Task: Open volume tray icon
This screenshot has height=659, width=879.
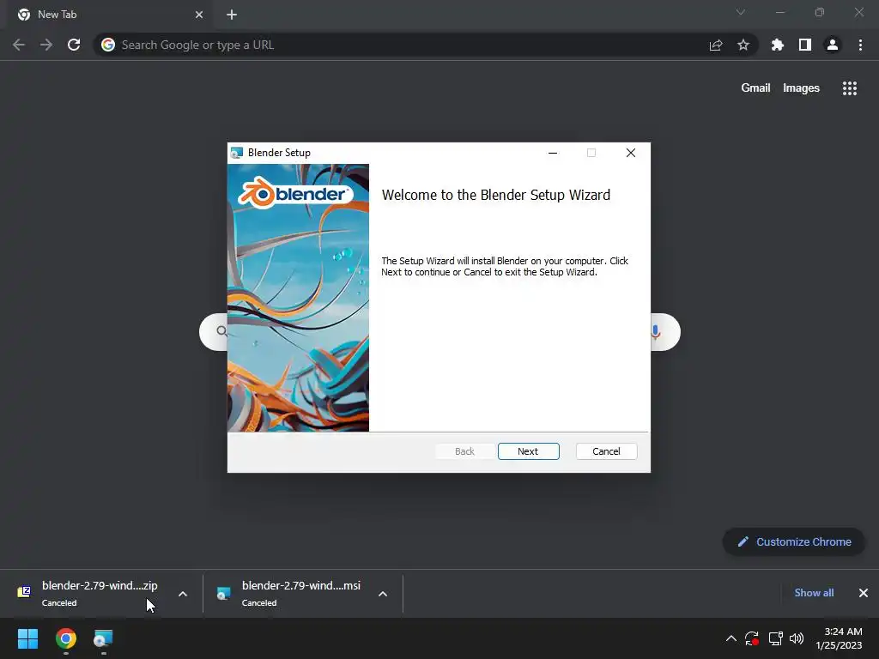Action: coord(797,638)
